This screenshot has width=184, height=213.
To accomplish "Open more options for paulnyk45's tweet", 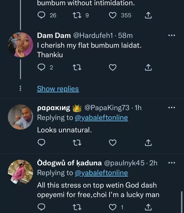I will tap(171, 163).
